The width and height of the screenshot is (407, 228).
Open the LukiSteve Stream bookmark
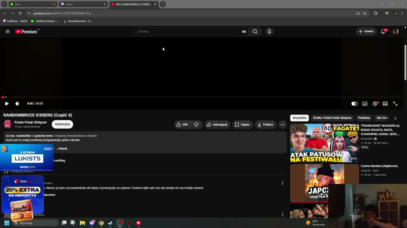[45, 21]
